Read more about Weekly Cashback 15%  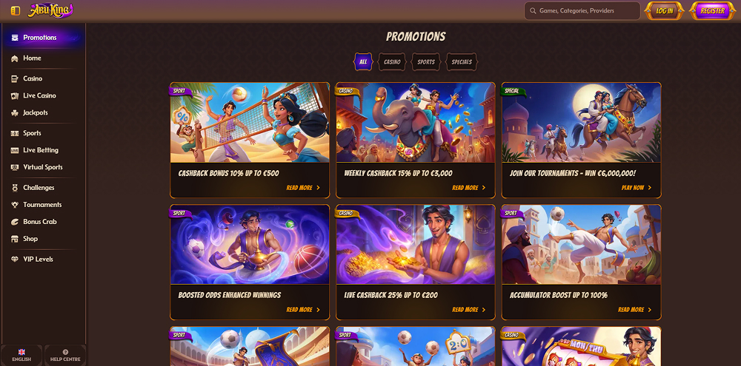pos(469,188)
